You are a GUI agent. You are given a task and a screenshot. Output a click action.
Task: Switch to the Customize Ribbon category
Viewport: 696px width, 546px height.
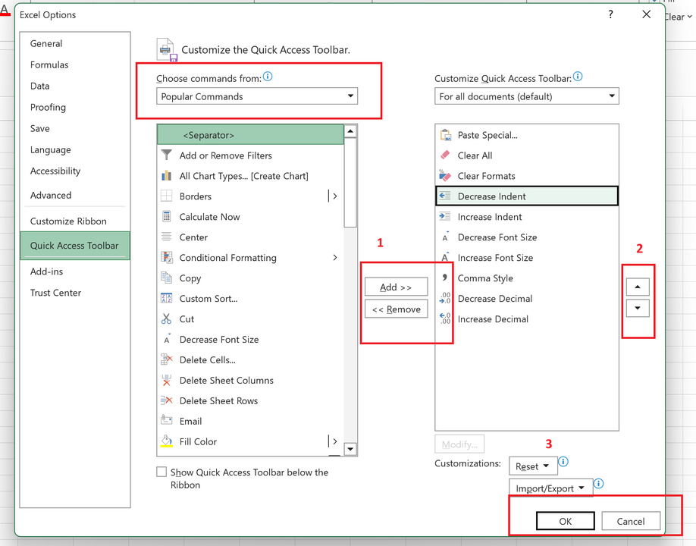pyautogui.click(x=68, y=221)
